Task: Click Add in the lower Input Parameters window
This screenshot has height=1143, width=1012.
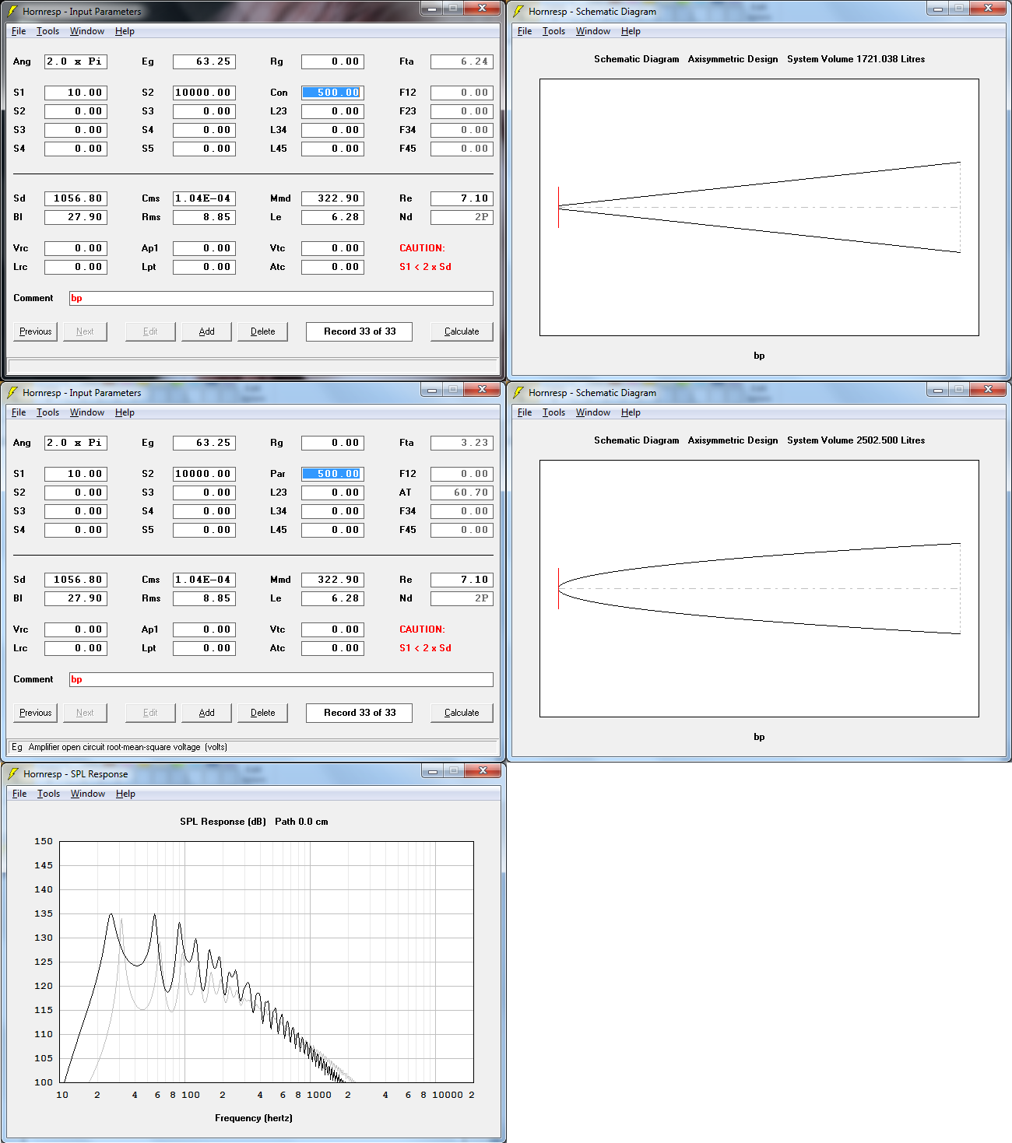Action: [206, 713]
